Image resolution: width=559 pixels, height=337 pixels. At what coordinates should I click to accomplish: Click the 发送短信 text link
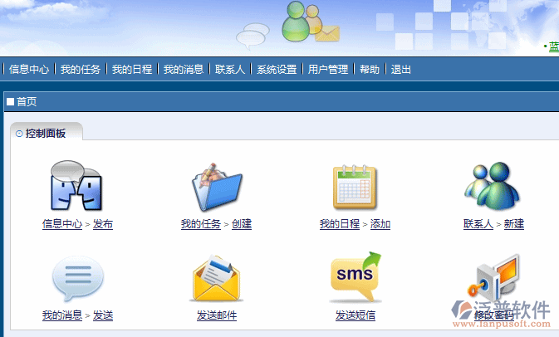tap(356, 315)
